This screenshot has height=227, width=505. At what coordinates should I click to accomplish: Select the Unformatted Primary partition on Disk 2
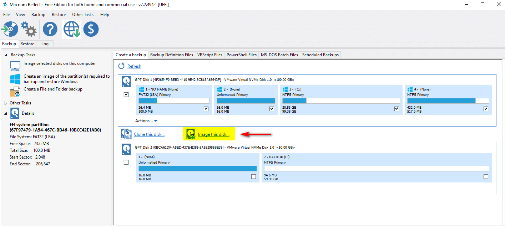(x=197, y=168)
